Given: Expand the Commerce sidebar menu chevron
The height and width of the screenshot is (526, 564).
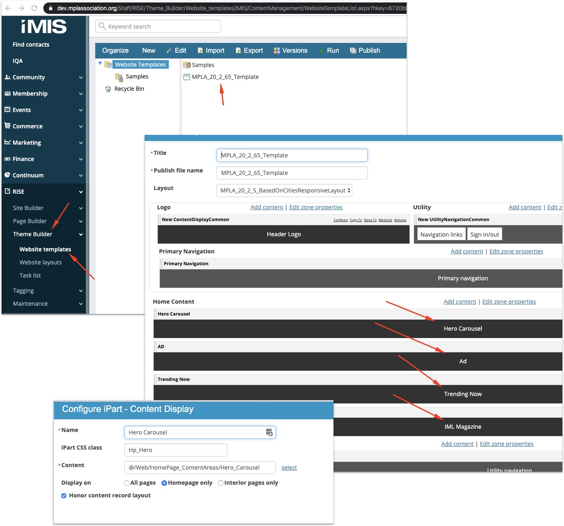Looking at the screenshot, I should click(81, 126).
